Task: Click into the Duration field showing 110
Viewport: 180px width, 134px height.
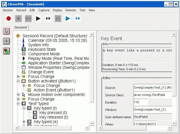Action: (x=141, y=102)
